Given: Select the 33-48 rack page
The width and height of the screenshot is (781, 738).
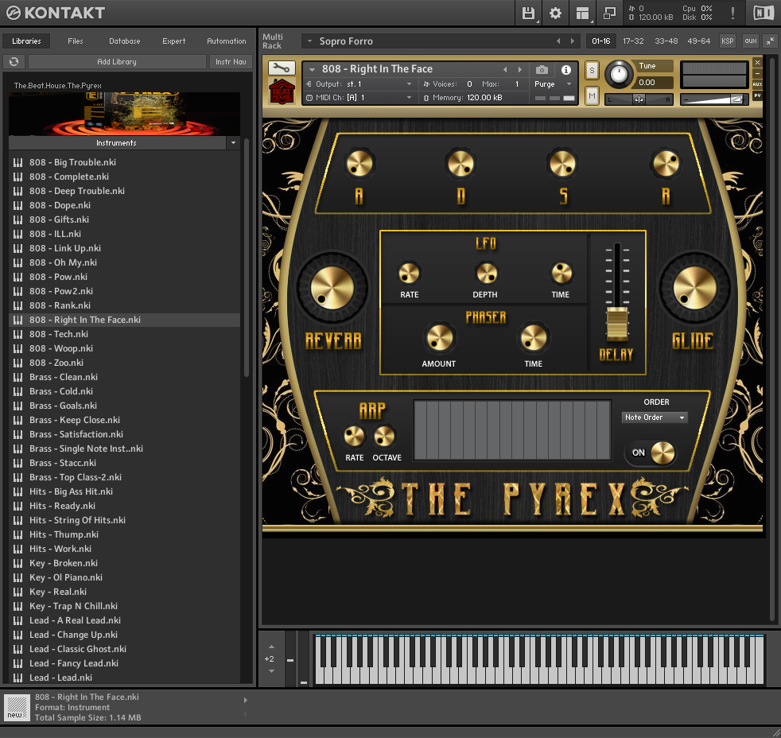Looking at the screenshot, I should [666, 41].
